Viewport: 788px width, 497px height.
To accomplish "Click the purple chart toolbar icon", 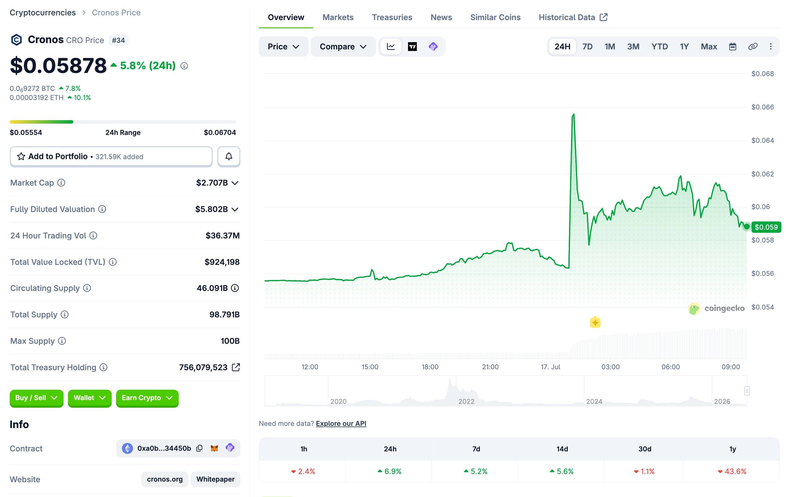I will tap(433, 47).
